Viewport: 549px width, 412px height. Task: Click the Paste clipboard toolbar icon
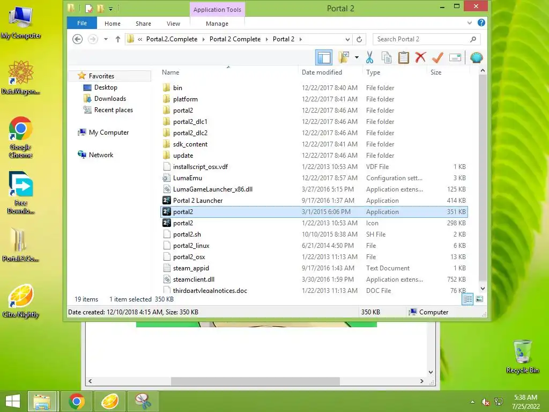[403, 57]
